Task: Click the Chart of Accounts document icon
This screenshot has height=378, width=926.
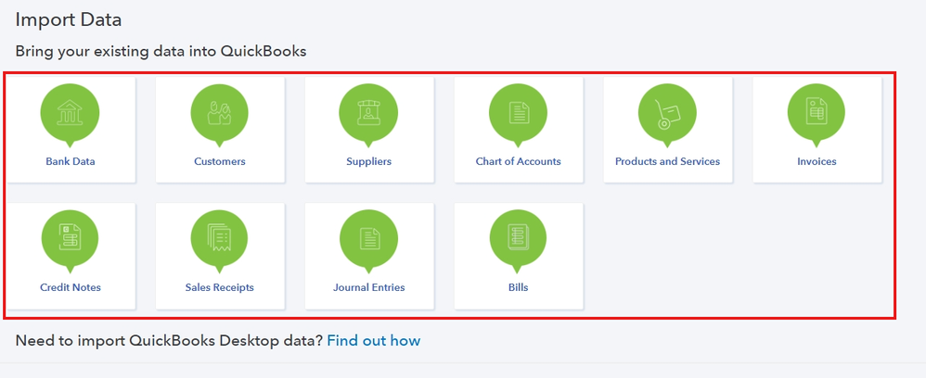Action: pyautogui.click(x=519, y=113)
